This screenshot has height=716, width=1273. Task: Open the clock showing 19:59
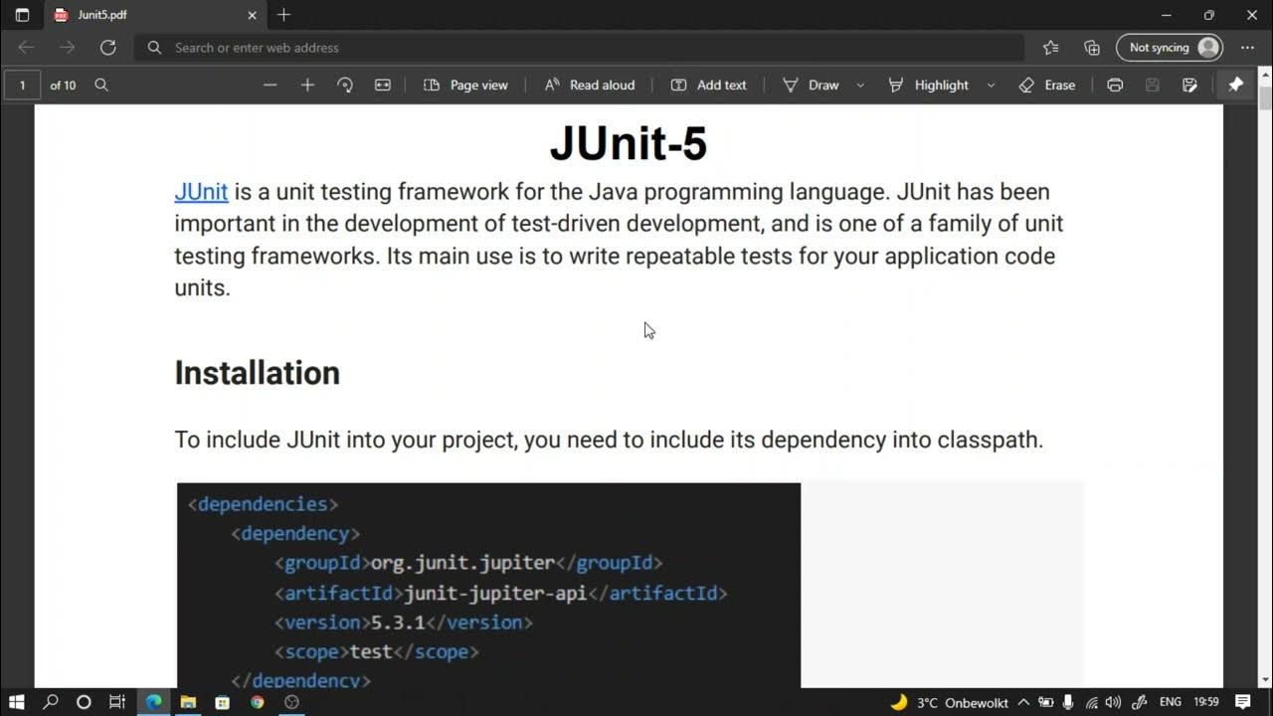coord(1206,702)
